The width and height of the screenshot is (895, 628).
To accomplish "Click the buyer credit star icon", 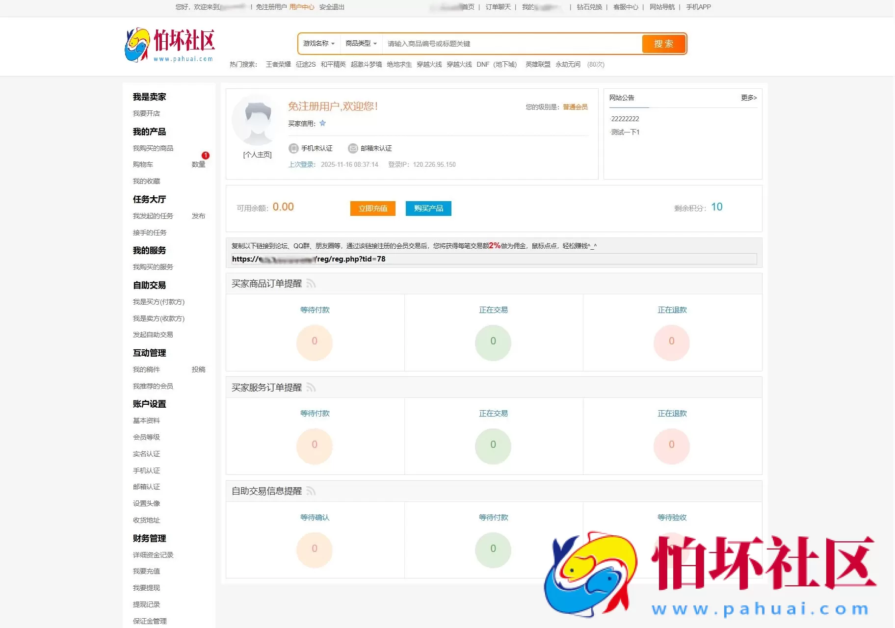I will (x=323, y=124).
